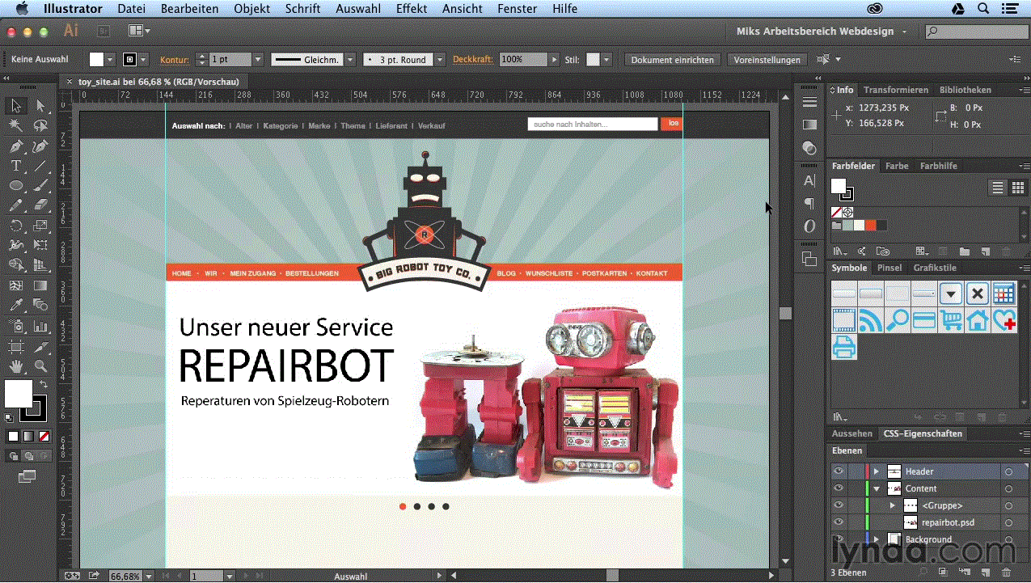This screenshot has width=1031, height=583.
Task: Select the Type tool
Action: tap(15, 166)
